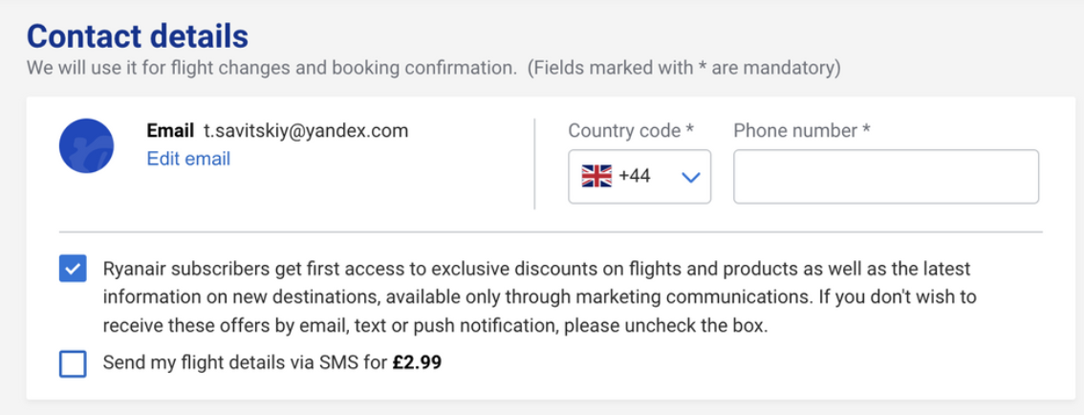This screenshot has height=415, width=1084.
Task: Click the Ryanair subscribers marketing paragraph text
Action: [x=539, y=296]
